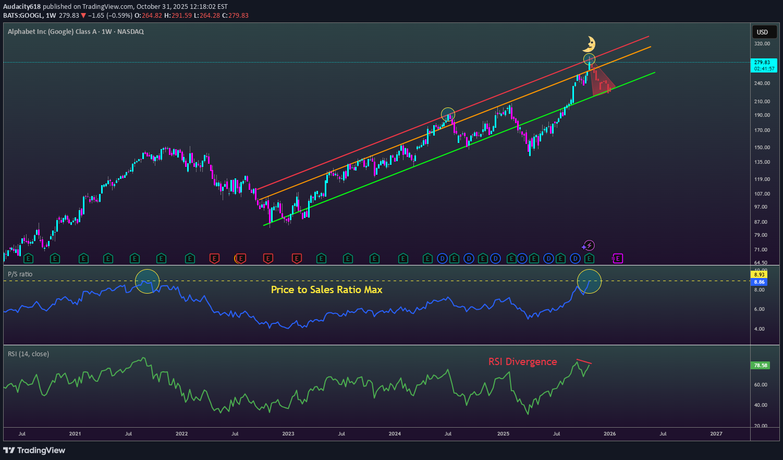Click the P/S ratio indicator label
Viewport: 783px width, 460px height.
(20, 274)
